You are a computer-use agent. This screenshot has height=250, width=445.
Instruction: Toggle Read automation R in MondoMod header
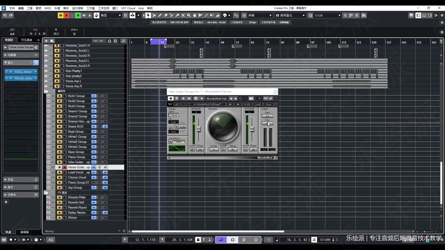(x=183, y=98)
